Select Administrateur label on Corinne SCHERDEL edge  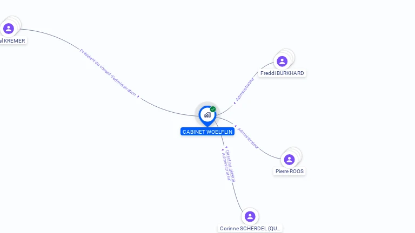[226, 167]
